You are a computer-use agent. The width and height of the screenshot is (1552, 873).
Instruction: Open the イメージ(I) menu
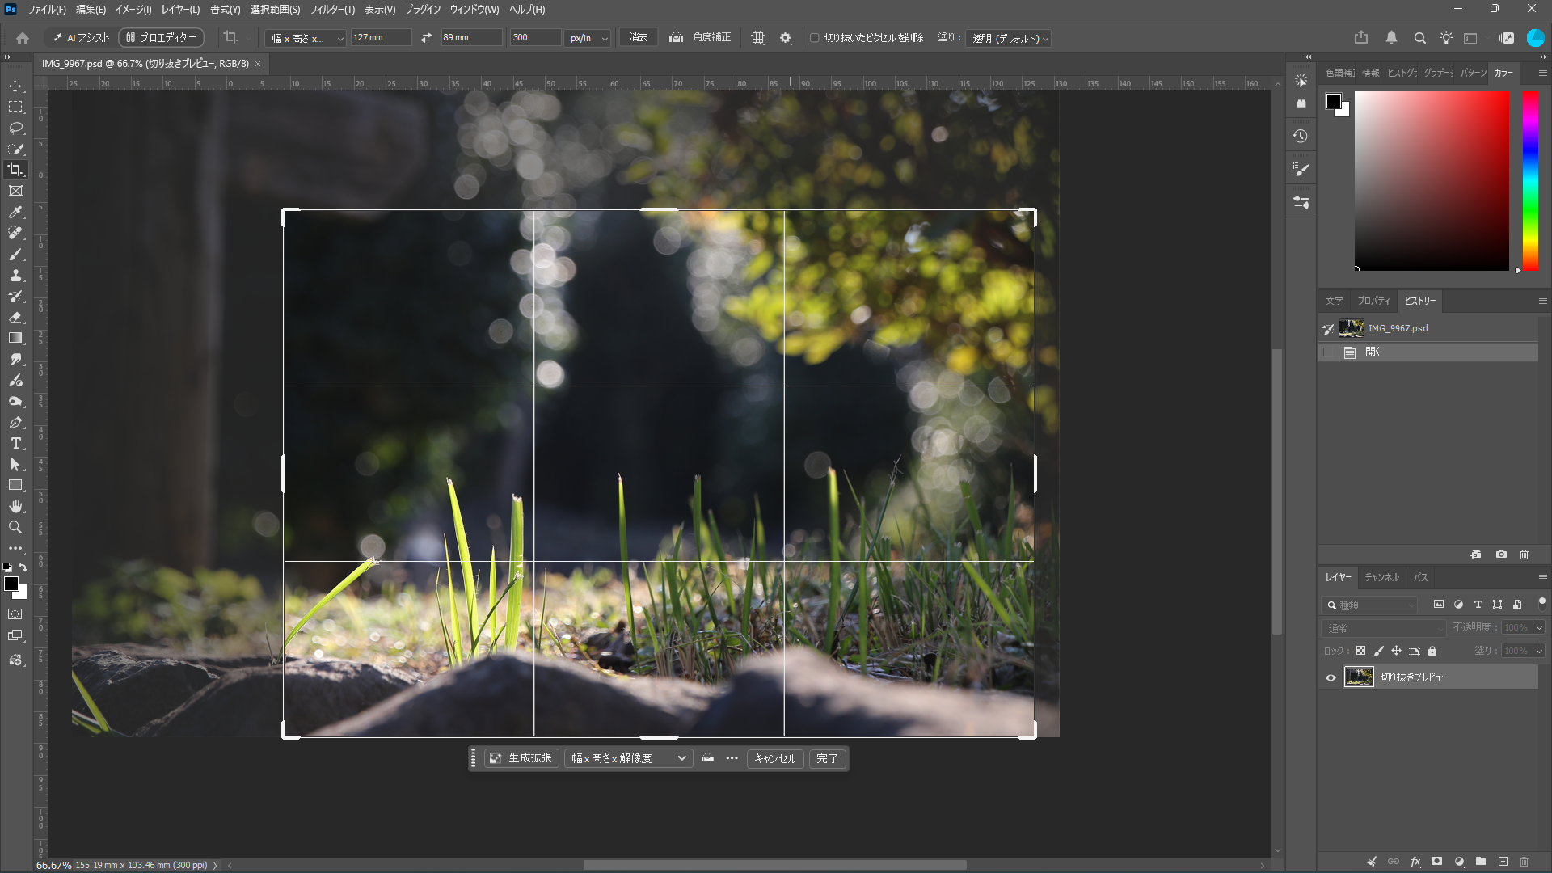point(133,10)
